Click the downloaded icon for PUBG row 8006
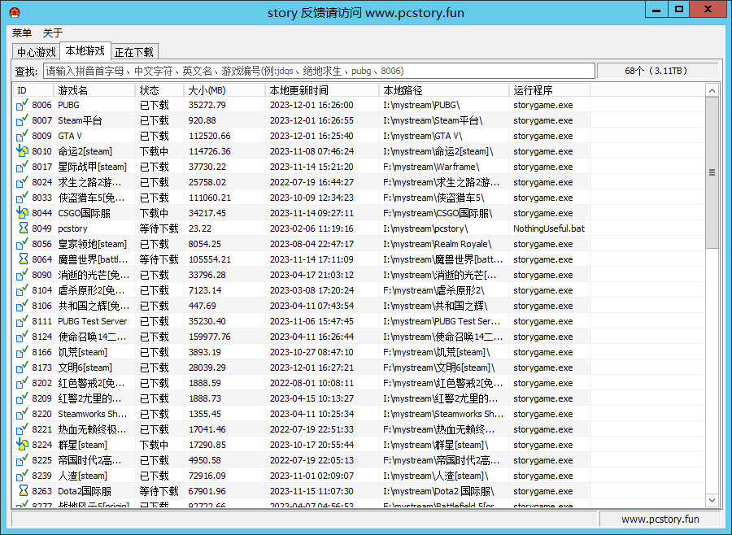732x535 pixels. click(x=22, y=105)
